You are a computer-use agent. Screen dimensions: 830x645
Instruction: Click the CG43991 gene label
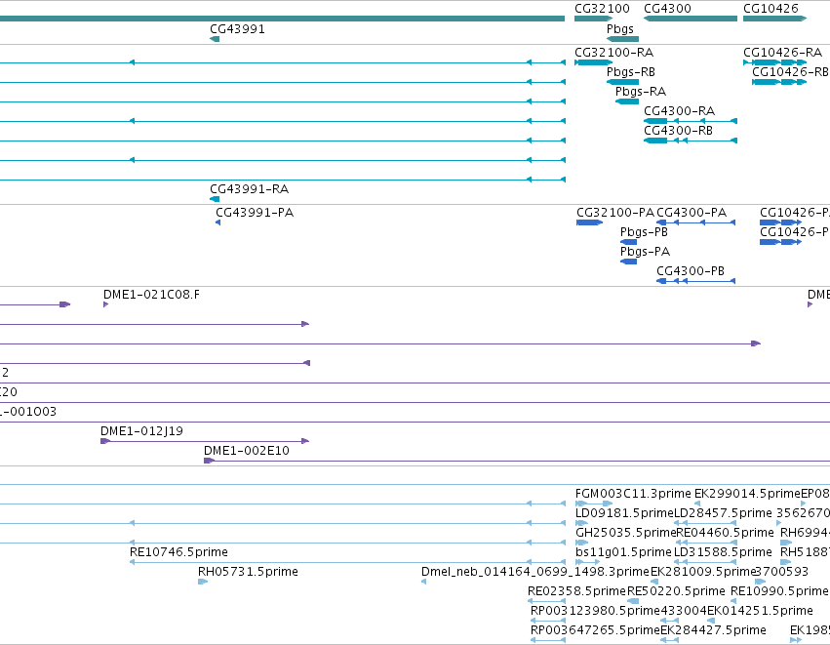(237, 29)
